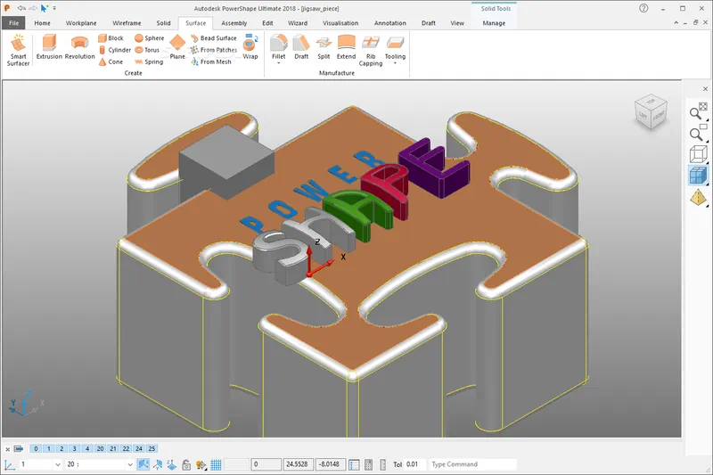Select the Extend surface tool

pyautogui.click(x=346, y=47)
